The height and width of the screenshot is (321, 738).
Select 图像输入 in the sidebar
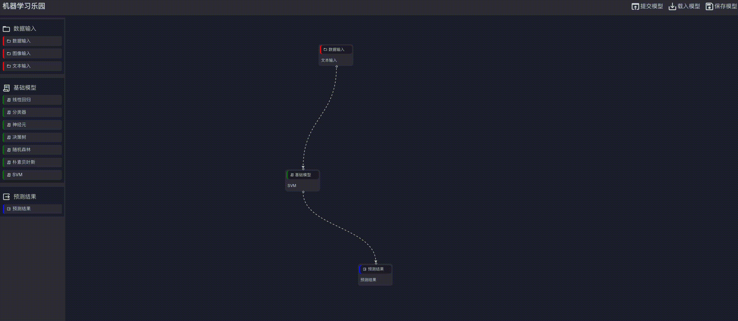(x=32, y=53)
